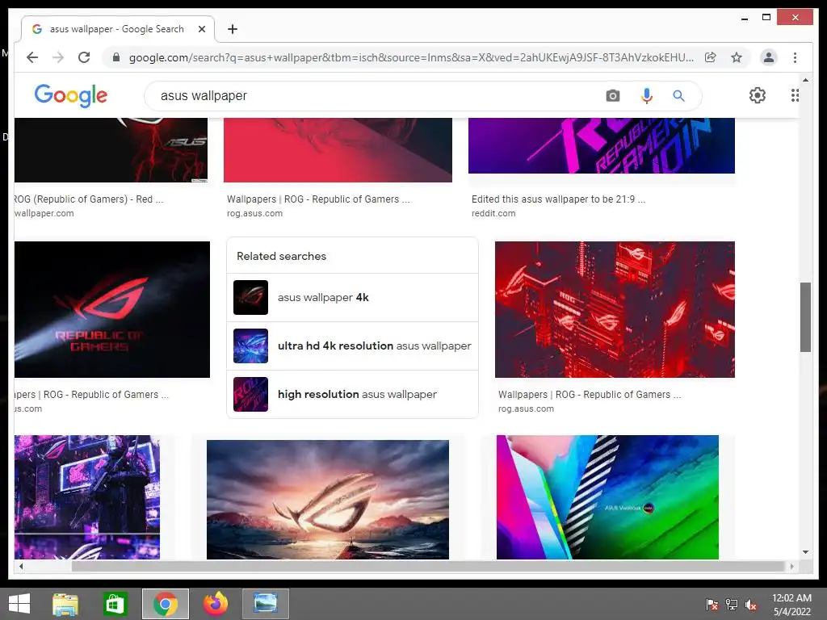
Task: Open the rog.asus.com link under red gradient wallpaper
Action: (x=254, y=213)
